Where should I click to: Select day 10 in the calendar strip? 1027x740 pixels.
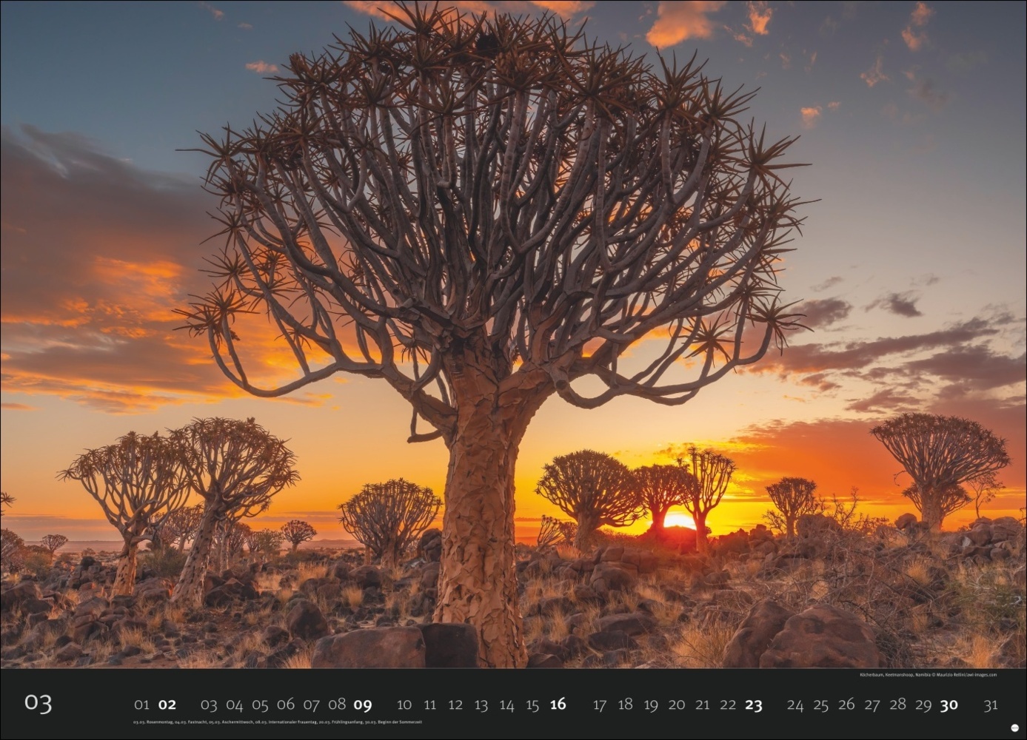point(404,705)
